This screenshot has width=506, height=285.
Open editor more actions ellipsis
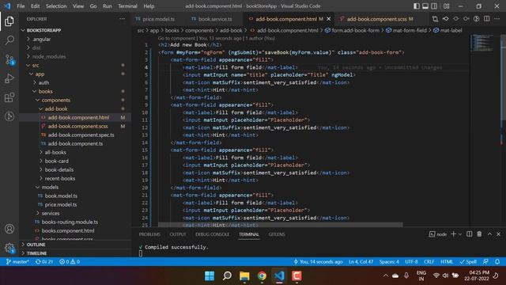pos(497,19)
